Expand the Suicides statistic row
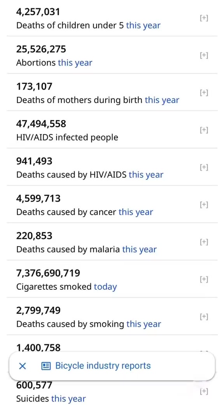Viewport: 224px width, 409px height. (x=204, y=391)
